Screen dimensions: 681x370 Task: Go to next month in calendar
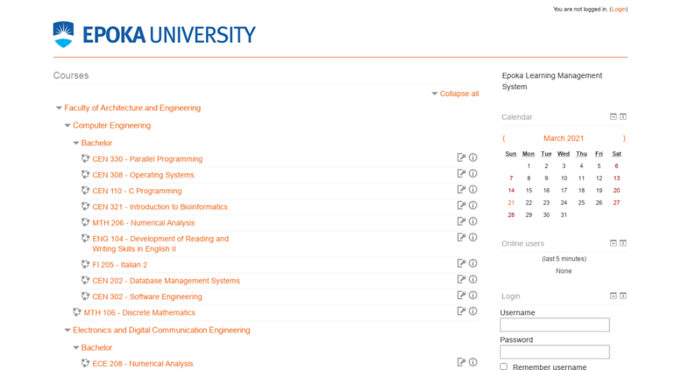coord(624,138)
